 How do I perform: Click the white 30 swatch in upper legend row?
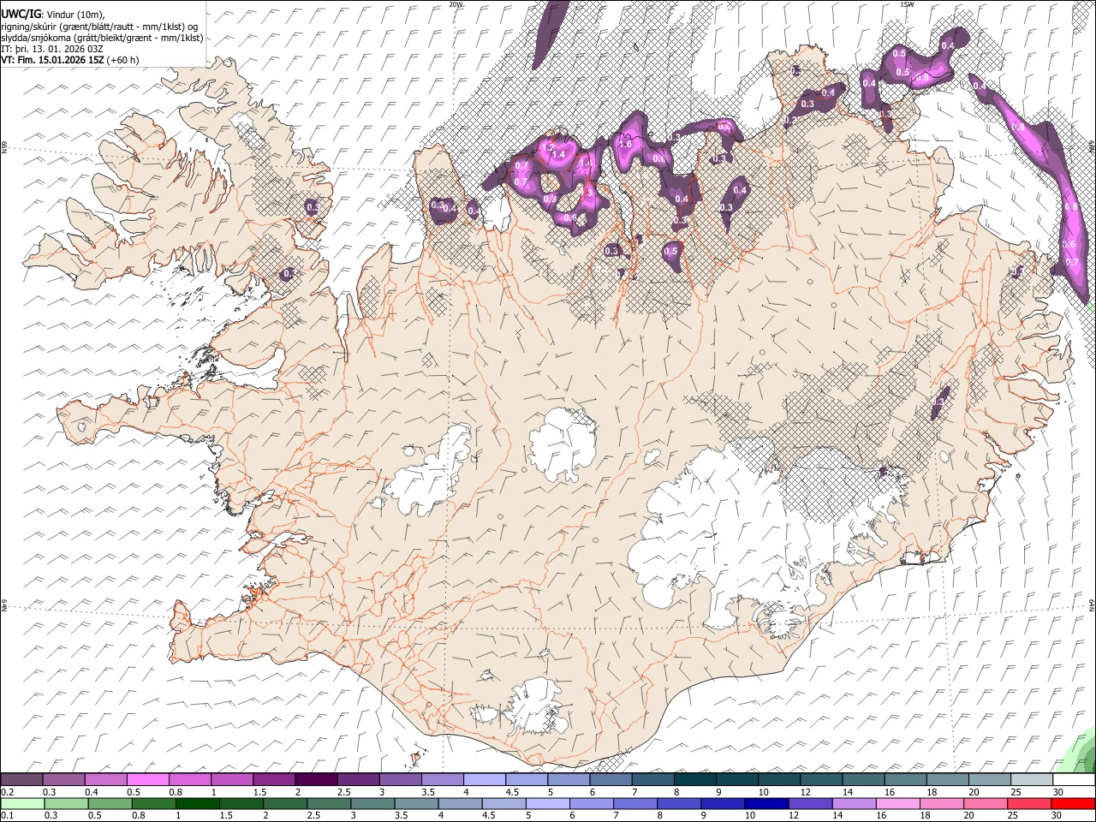point(1074,779)
